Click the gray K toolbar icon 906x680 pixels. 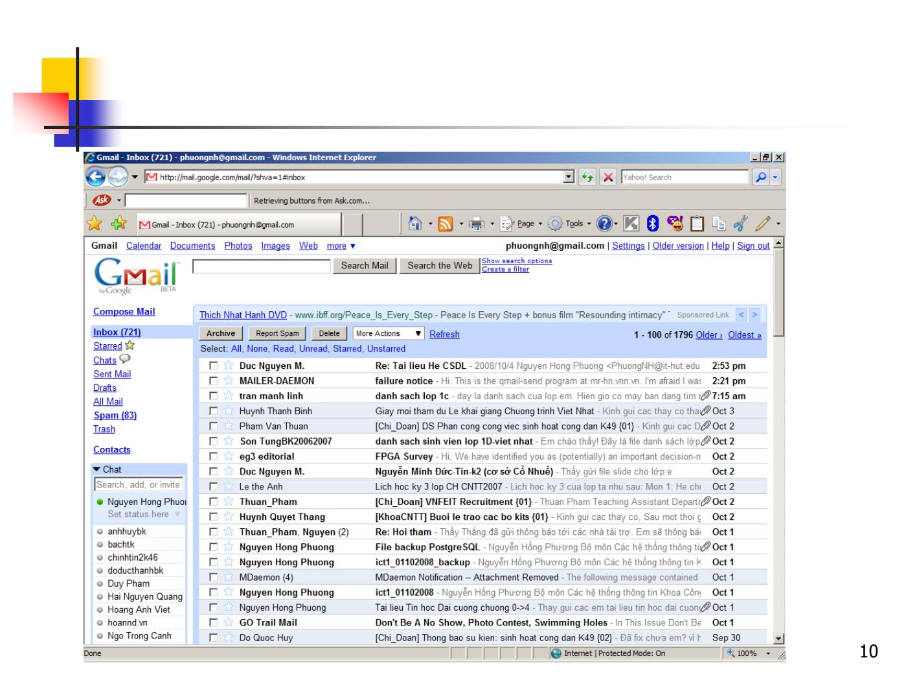coord(633,224)
